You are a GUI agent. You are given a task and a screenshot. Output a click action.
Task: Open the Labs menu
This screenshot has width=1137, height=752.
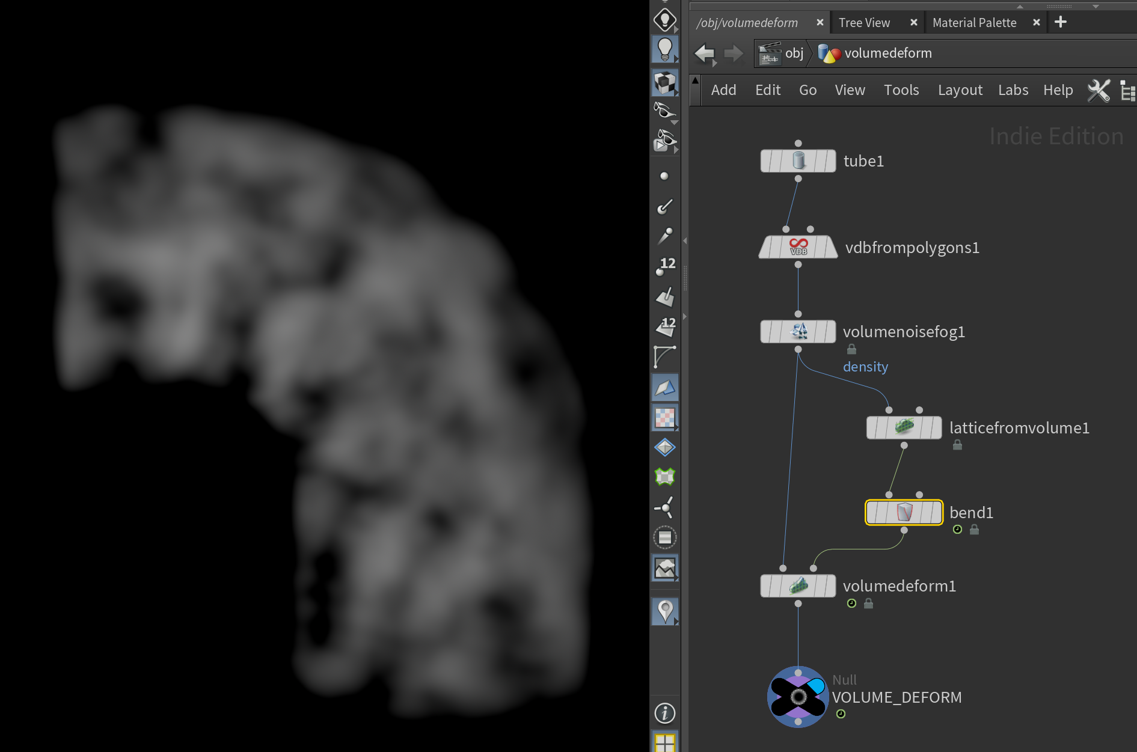click(x=1013, y=90)
